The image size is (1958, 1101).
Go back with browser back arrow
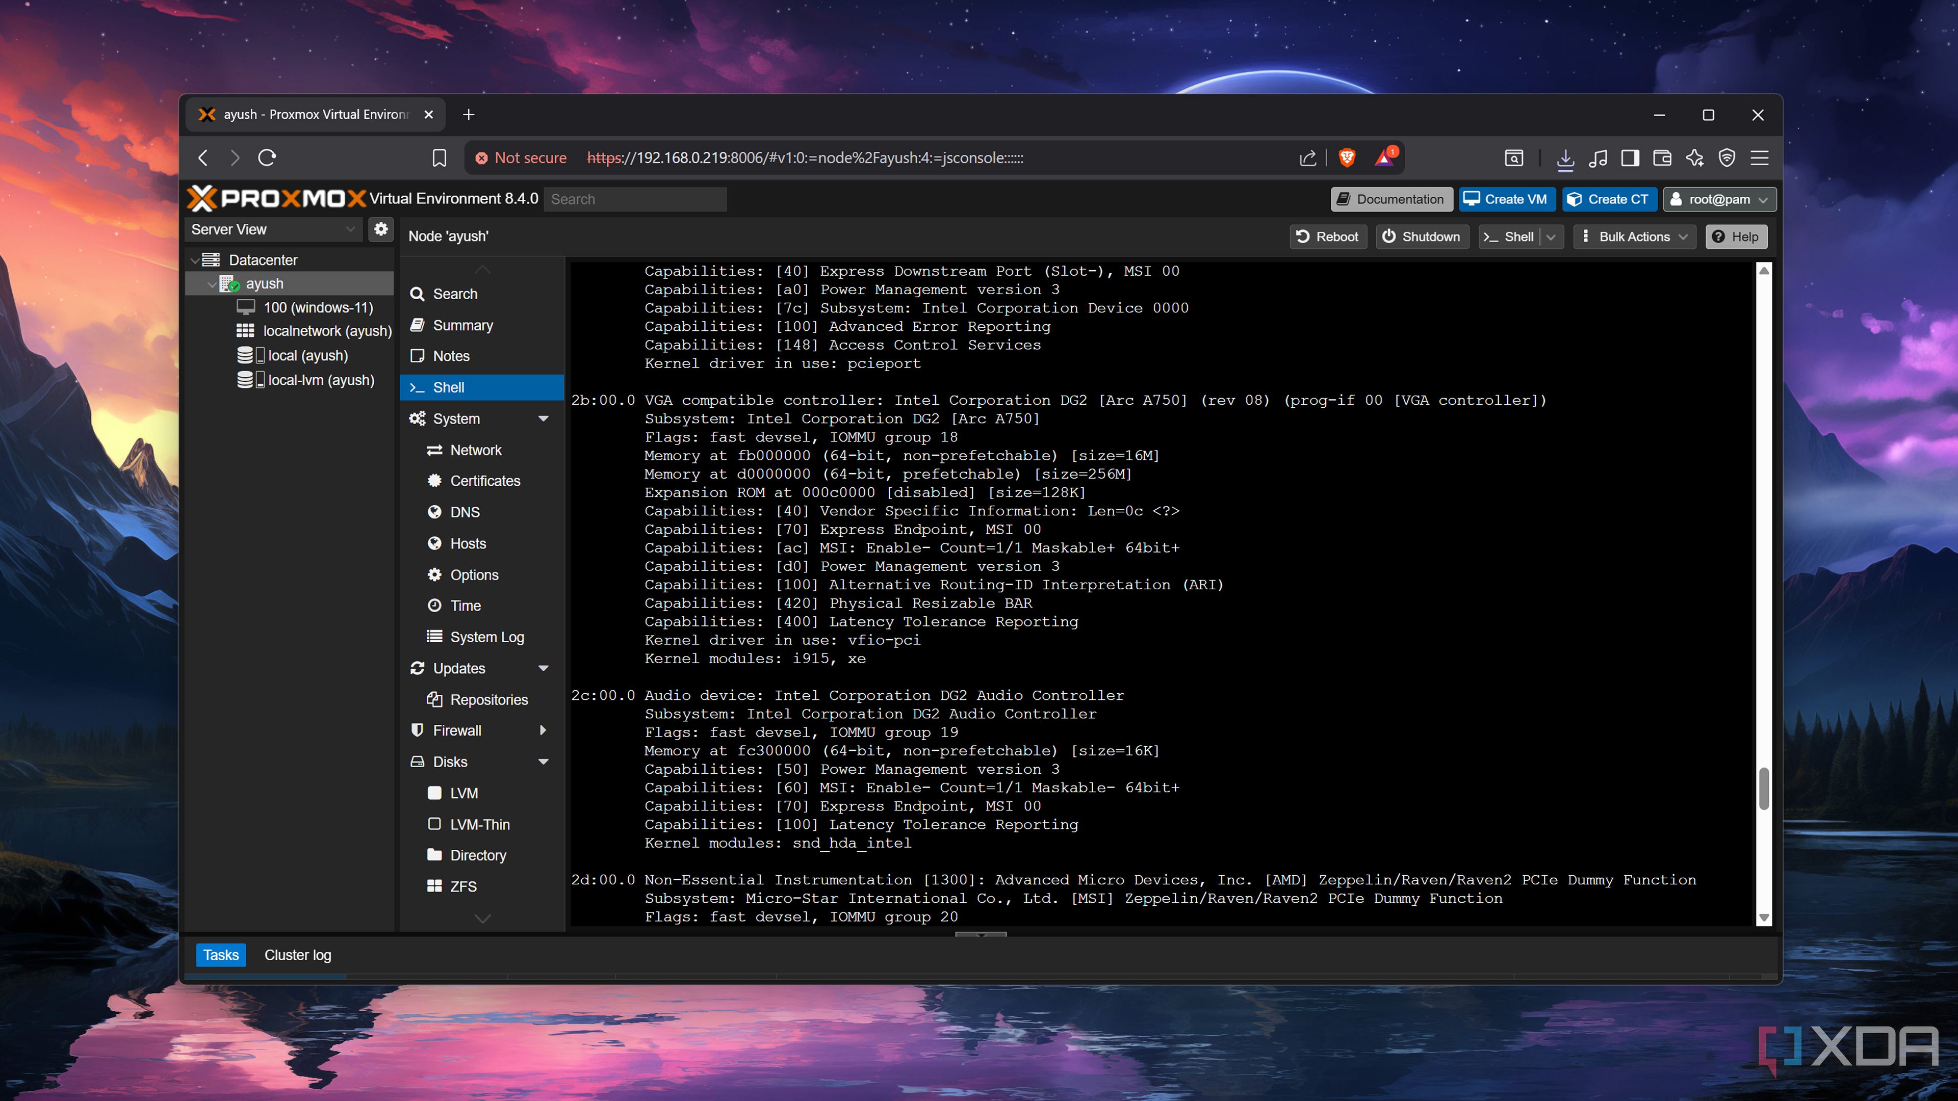coord(203,158)
